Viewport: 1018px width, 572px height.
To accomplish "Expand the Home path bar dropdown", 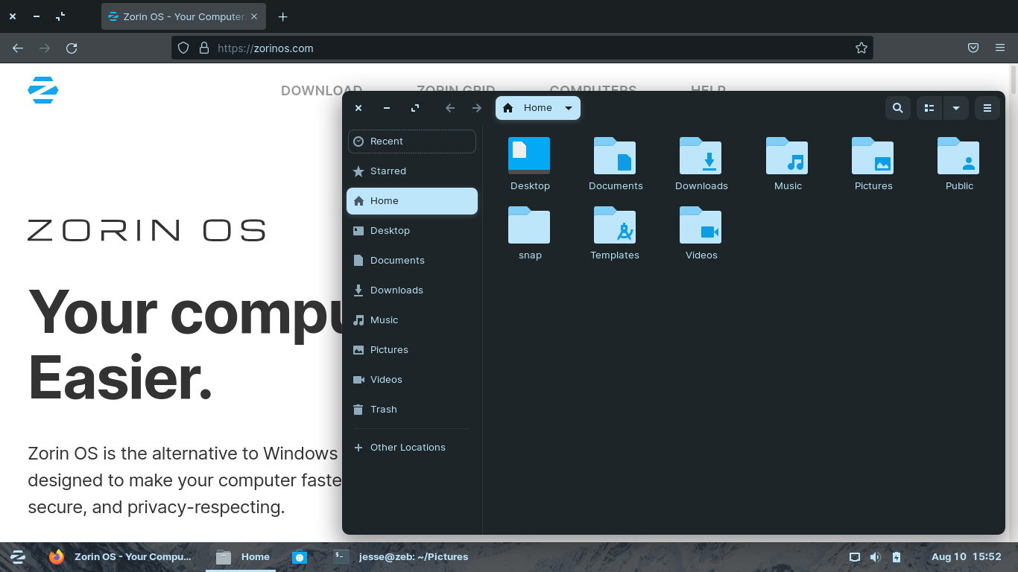I will coord(569,108).
